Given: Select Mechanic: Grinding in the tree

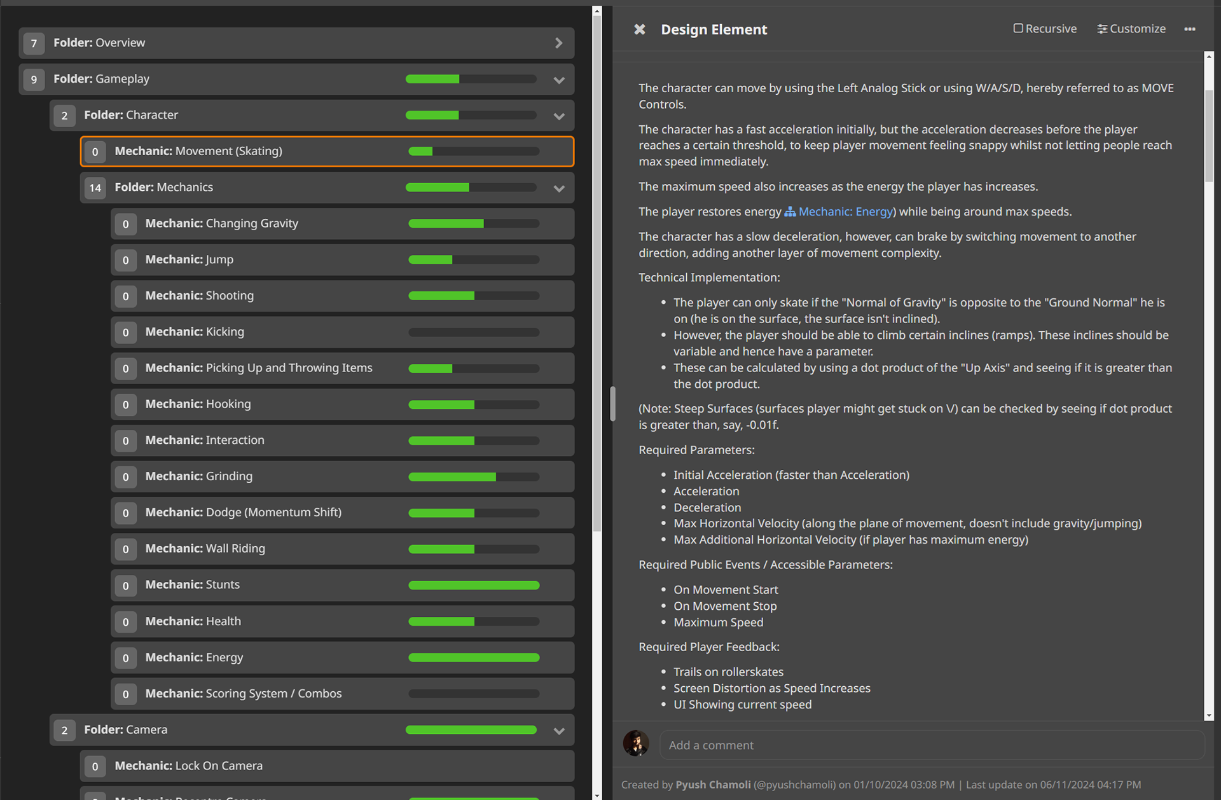Looking at the screenshot, I should [199, 476].
